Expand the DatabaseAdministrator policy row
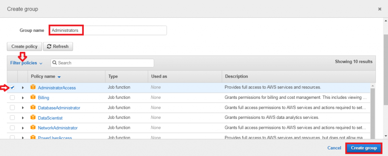 (23, 108)
